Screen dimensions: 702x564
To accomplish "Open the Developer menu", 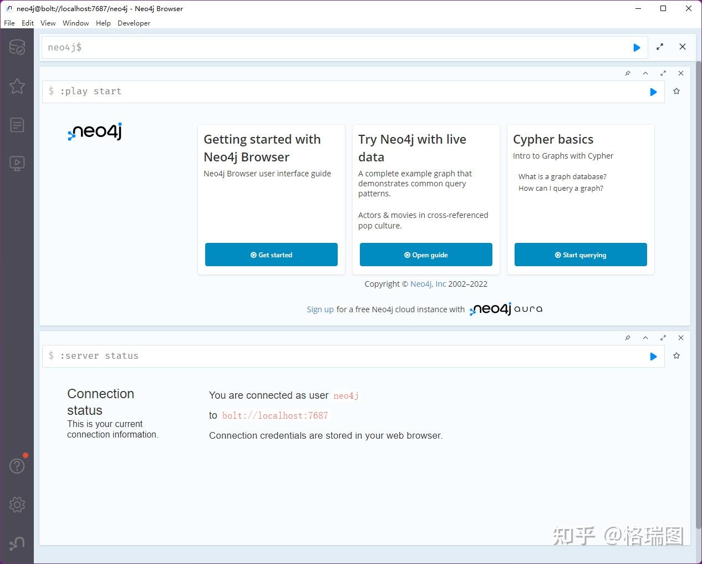I will coord(134,23).
